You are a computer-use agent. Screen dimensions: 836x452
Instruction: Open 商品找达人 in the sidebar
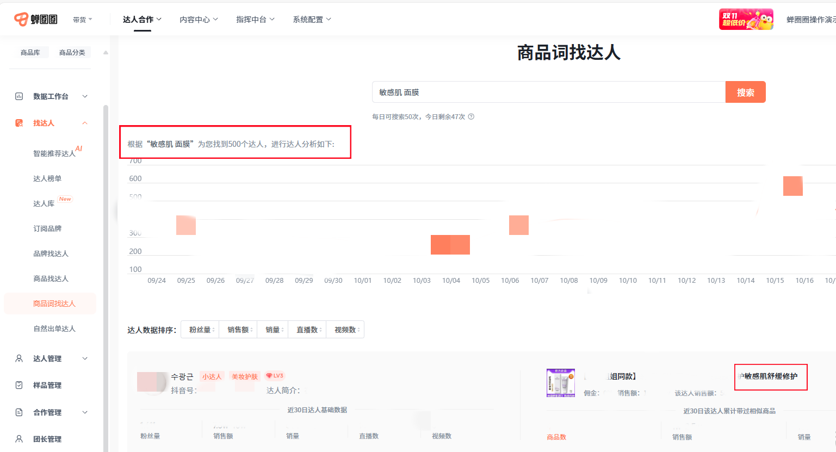tap(51, 278)
